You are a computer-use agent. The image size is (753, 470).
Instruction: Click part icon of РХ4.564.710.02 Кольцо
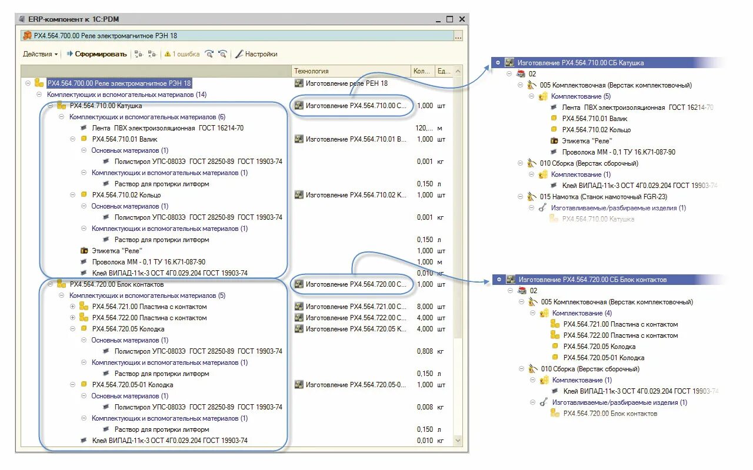pos(84,195)
